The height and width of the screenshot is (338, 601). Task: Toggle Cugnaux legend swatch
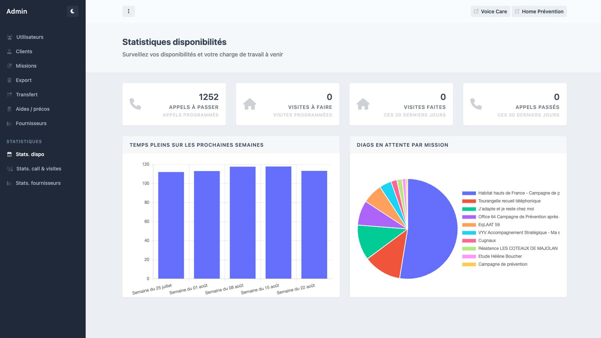469,241
